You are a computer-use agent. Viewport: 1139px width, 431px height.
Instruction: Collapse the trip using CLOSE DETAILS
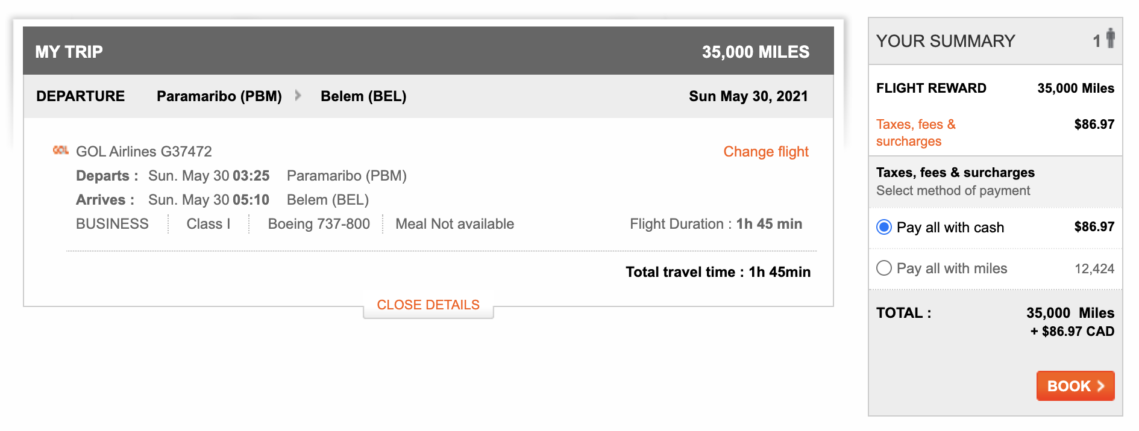pyautogui.click(x=428, y=305)
